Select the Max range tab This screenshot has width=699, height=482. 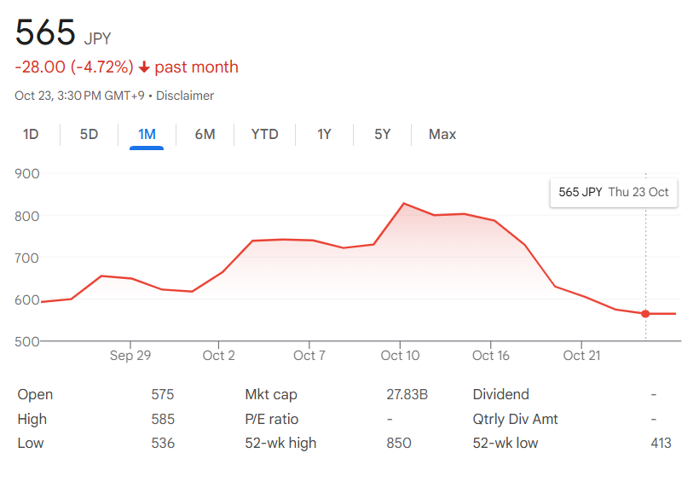point(442,134)
